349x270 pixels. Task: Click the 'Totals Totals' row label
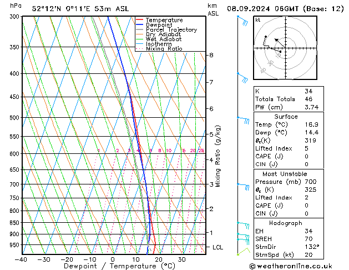coord(275,99)
